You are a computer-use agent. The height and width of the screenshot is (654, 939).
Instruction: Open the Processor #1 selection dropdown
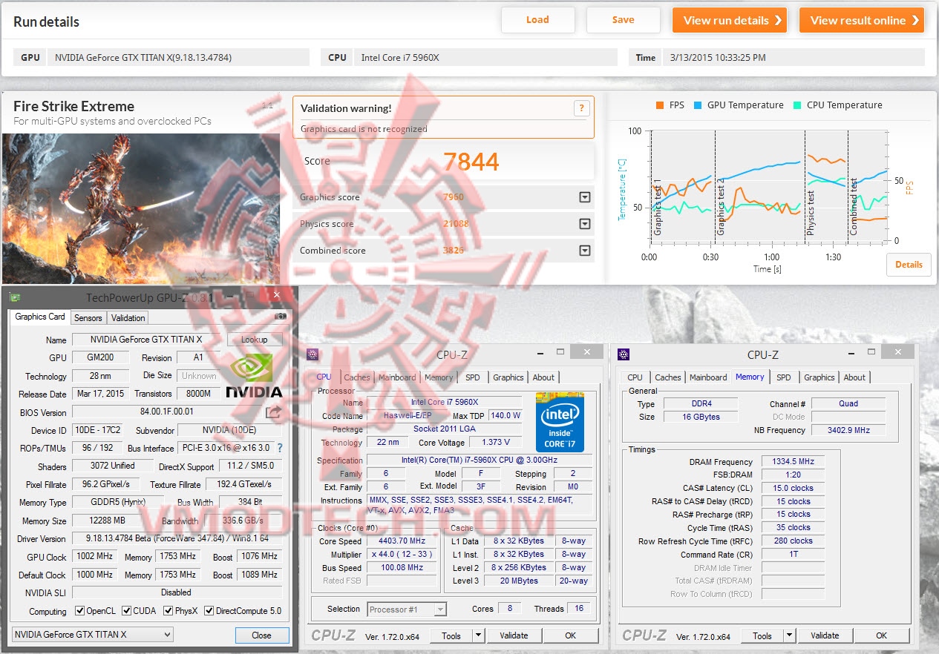pyautogui.click(x=407, y=610)
